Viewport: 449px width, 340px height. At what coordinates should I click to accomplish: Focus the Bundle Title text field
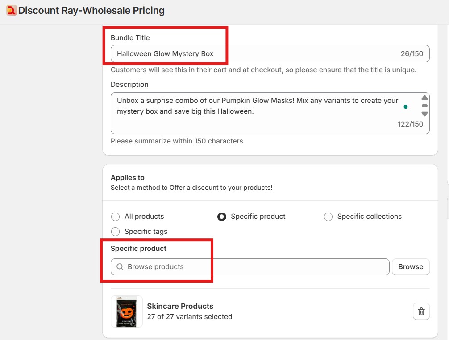(254, 54)
